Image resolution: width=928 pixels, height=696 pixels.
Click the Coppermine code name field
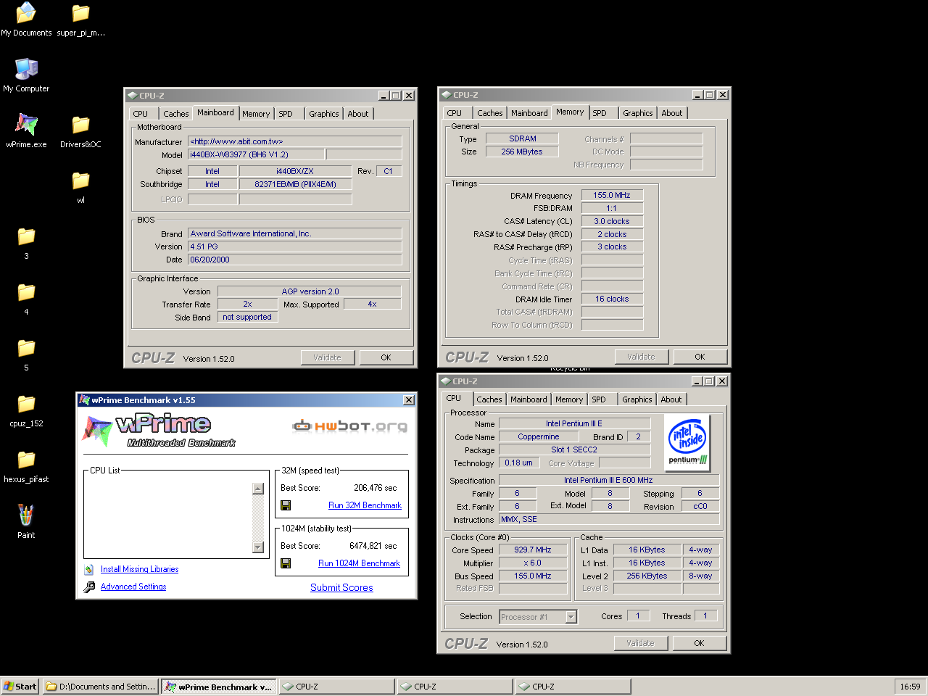(x=539, y=436)
